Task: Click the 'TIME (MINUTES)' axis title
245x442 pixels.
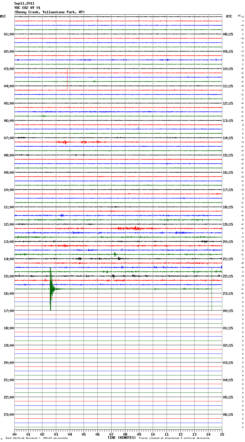Action: [122, 438]
